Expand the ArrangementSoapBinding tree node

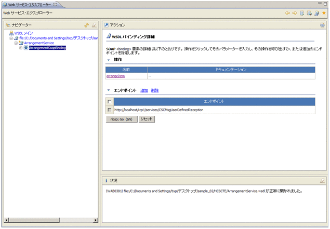point(21,48)
